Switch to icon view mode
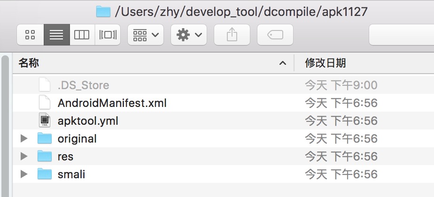The height and width of the screenshot is (197, 434). coord(30,35)
